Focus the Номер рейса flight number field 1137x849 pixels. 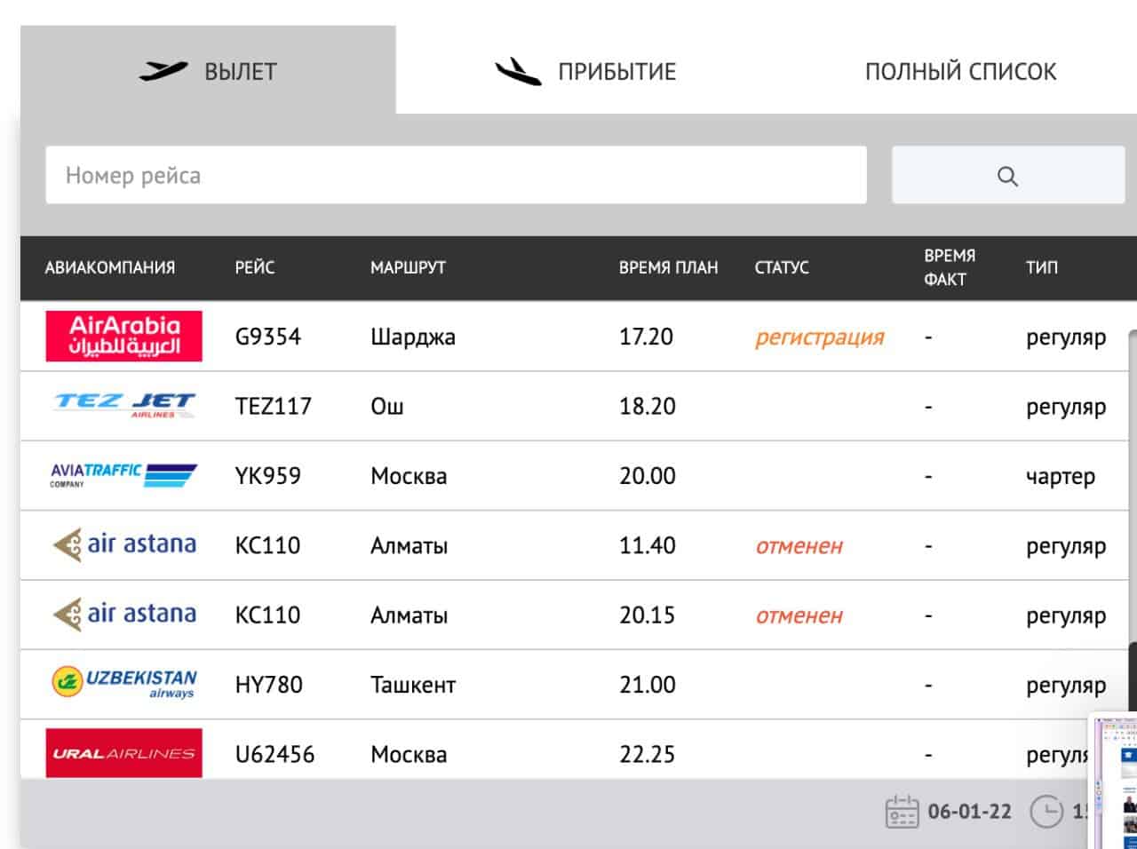[456, 176]
